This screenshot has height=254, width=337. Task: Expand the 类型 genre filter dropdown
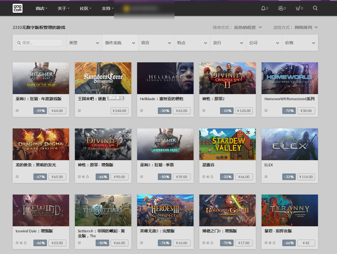point(84,43)
